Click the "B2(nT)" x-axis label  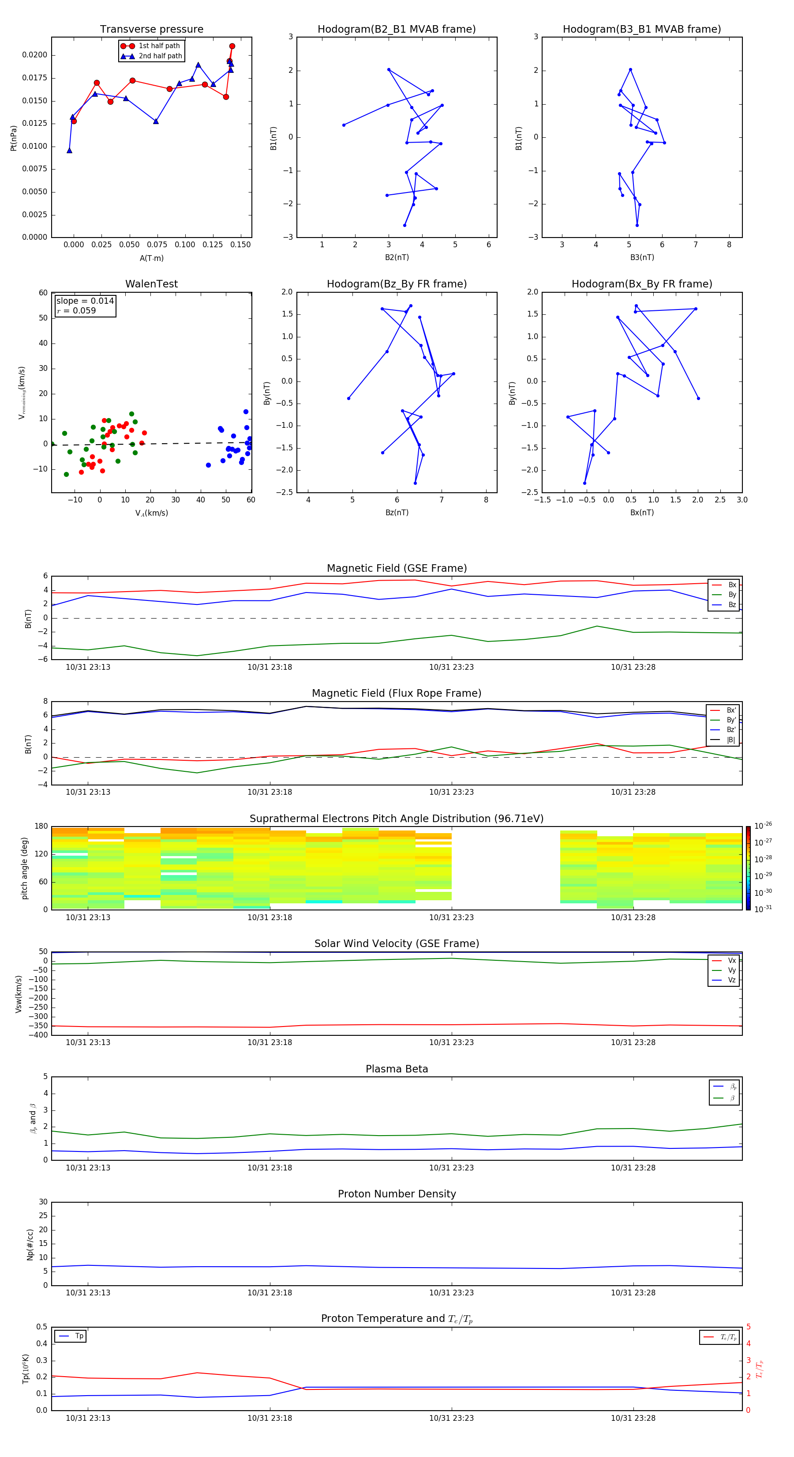pyautogui.click(x=397, y=257)
